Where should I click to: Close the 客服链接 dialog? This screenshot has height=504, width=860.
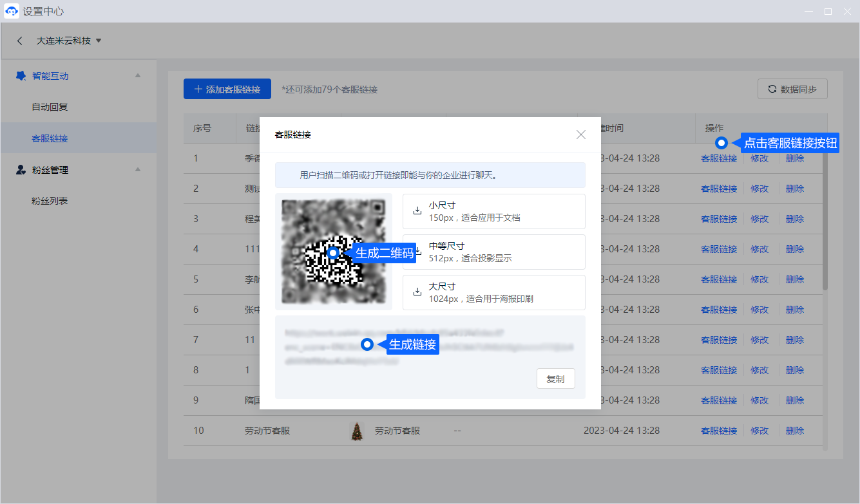[581, 135]
